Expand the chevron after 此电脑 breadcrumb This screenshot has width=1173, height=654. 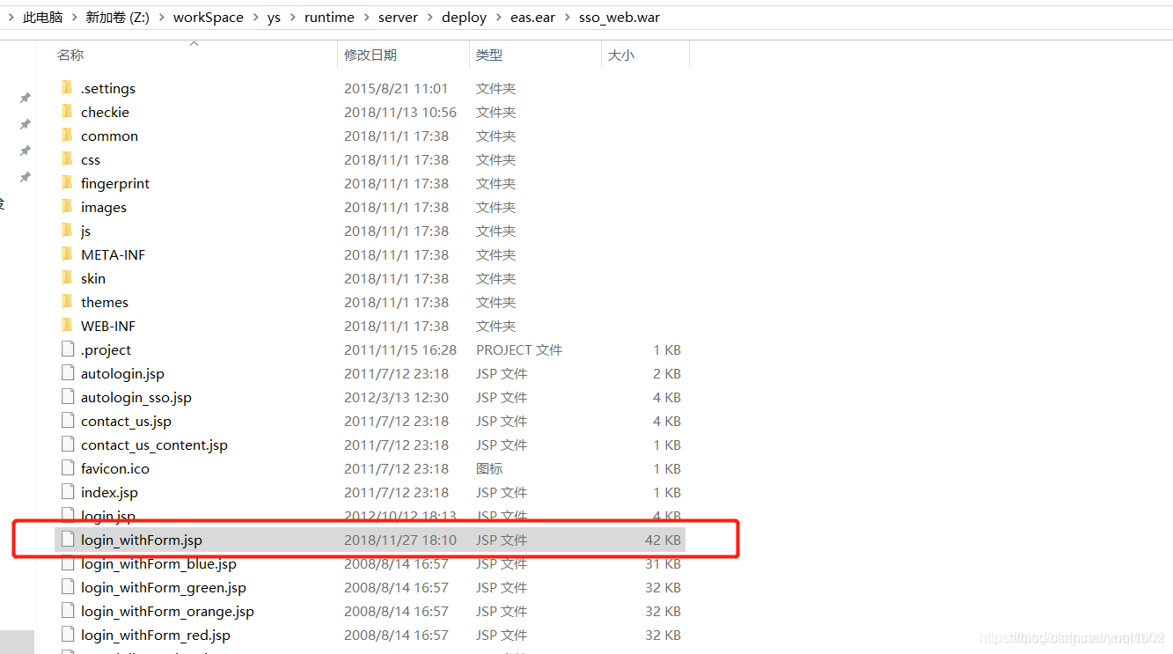click(x=75, y=18)
